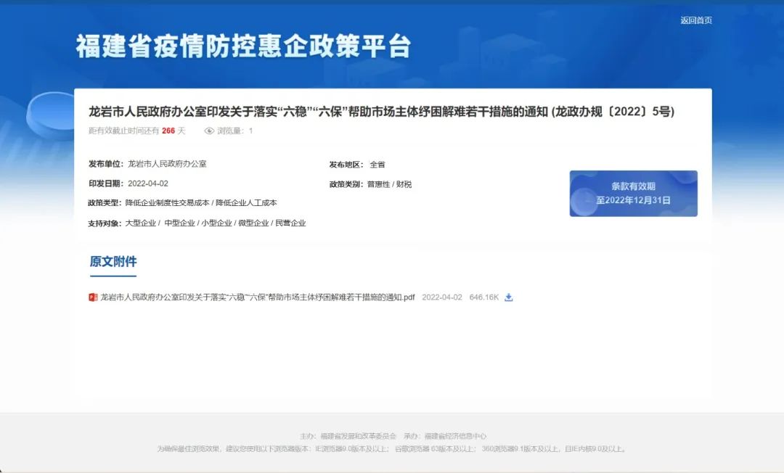784x473 pixels.
Task: Click the eye icon next to 浏览量
Action: (x=209, y=131)
